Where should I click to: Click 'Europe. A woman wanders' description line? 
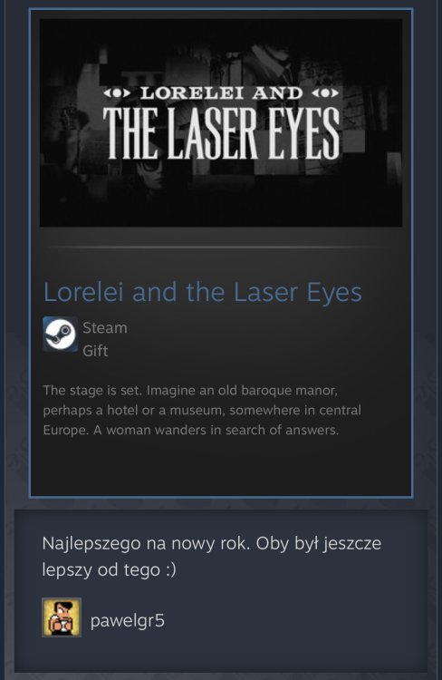click(x=191, y=430)
